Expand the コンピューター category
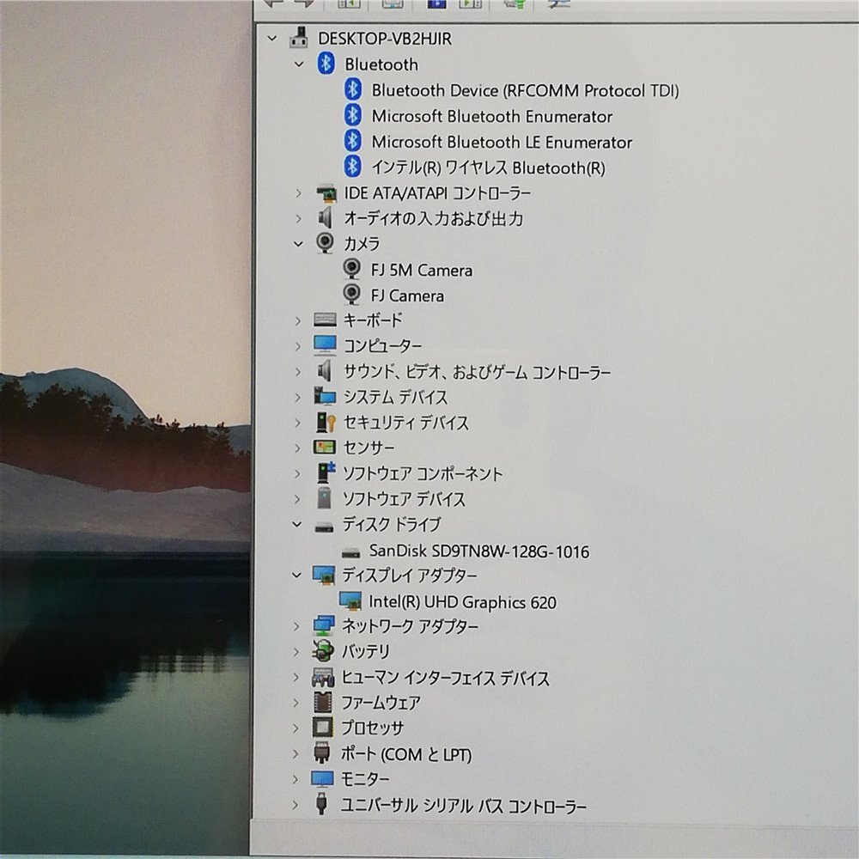Viewport: 859px width, 859px height. [298, 346]
